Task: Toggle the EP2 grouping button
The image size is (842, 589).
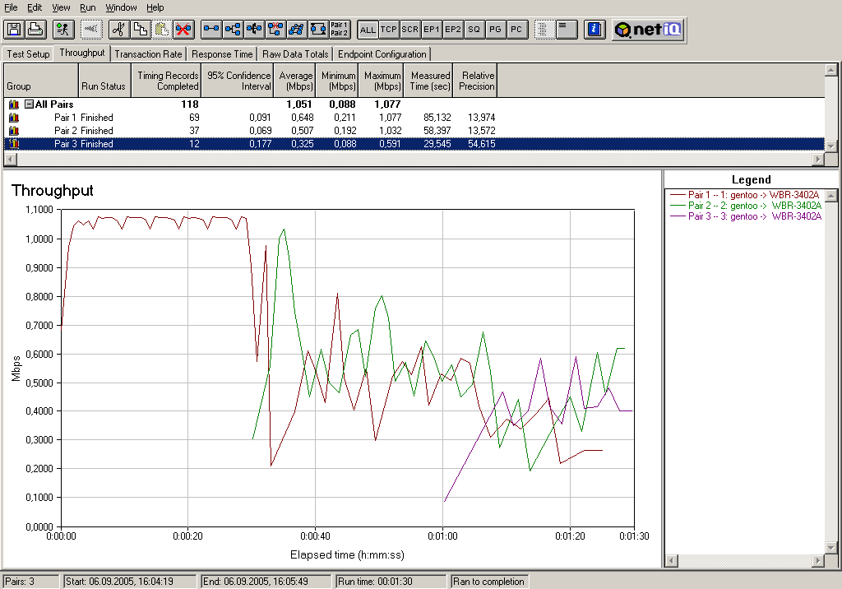Action: pos(453,30)
